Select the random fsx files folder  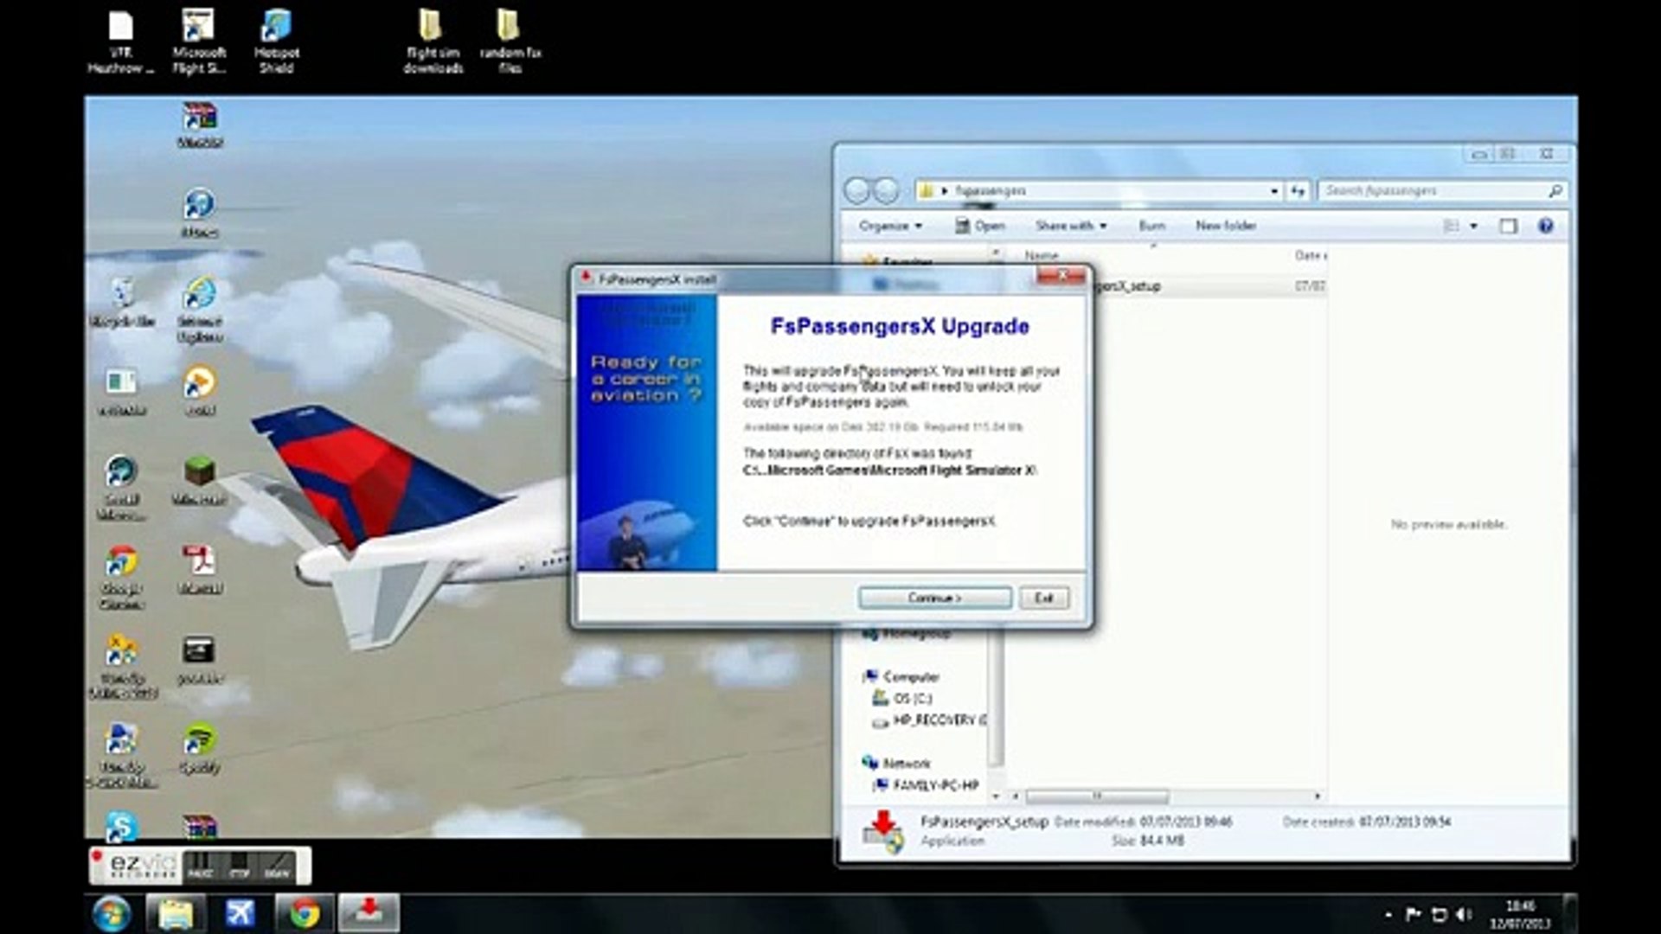click(510, 41)
